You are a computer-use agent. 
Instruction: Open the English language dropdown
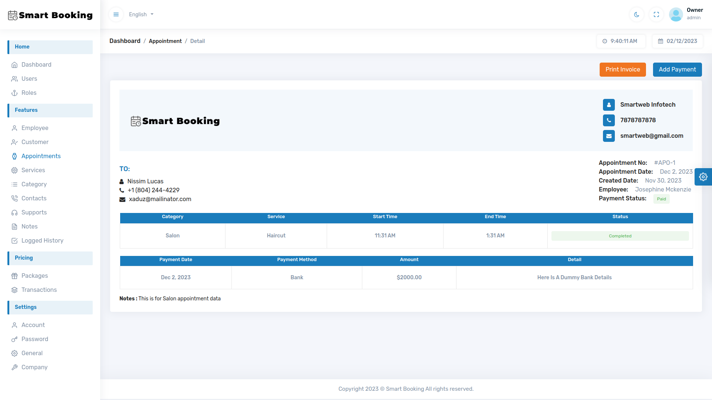point(141,14)
